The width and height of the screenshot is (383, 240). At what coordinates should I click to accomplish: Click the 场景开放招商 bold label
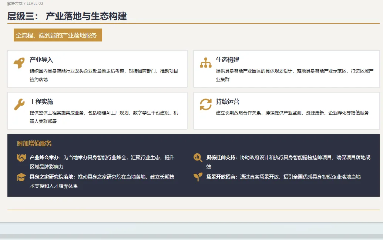(222, 177)
